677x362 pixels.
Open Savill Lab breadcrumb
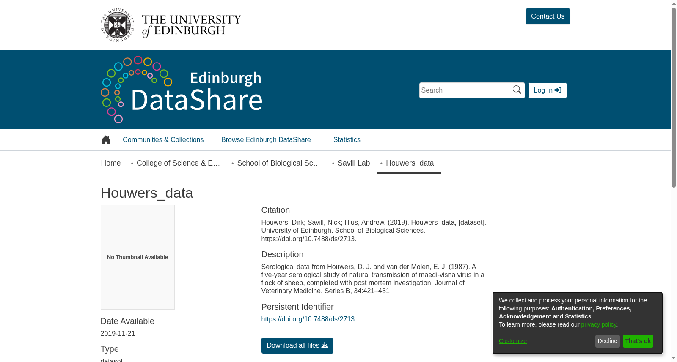[354, 163]
